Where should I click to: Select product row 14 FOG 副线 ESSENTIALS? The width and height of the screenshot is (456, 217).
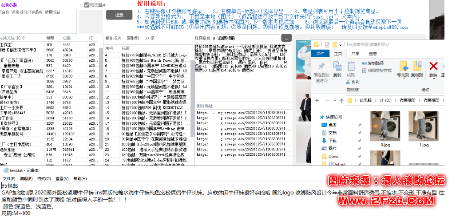147,107
